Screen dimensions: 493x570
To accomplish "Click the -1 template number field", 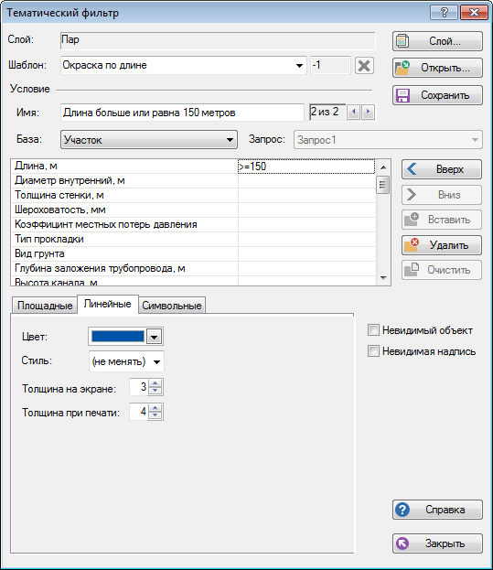I will [x=330, y=66].
